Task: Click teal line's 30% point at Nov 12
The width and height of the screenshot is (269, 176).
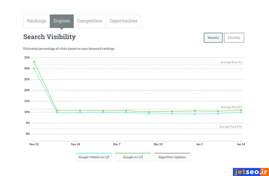Action: (x=34, y=68)
